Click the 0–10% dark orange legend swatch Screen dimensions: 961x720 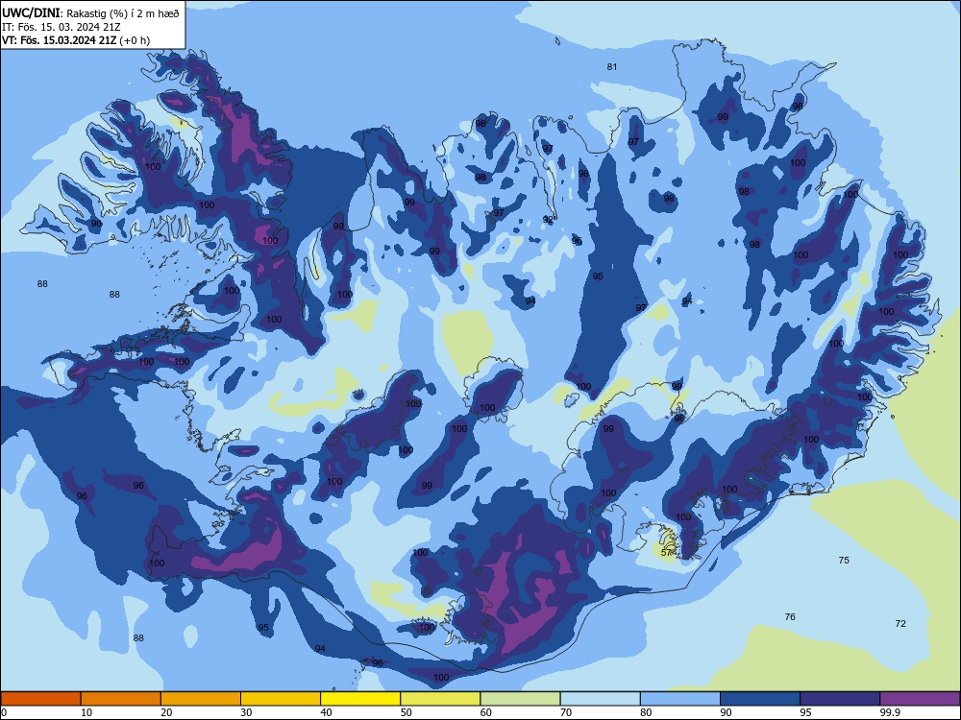point(40,699)
